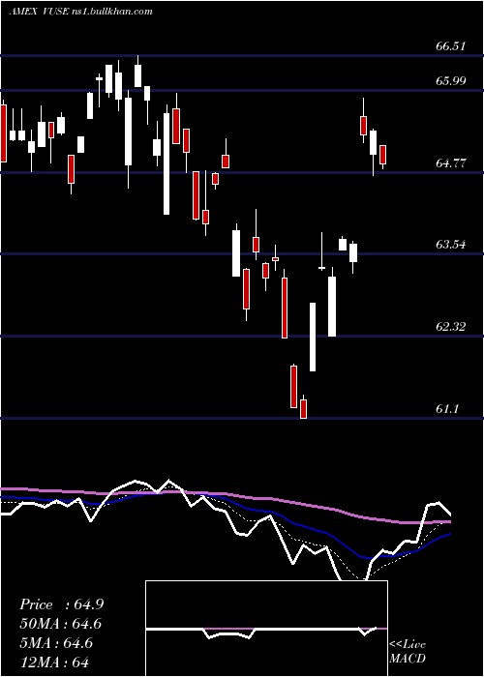Viewport: 484px width, 677px height.
Task: Click the 5MA : 64.6 readout
Action: [56, 643]
